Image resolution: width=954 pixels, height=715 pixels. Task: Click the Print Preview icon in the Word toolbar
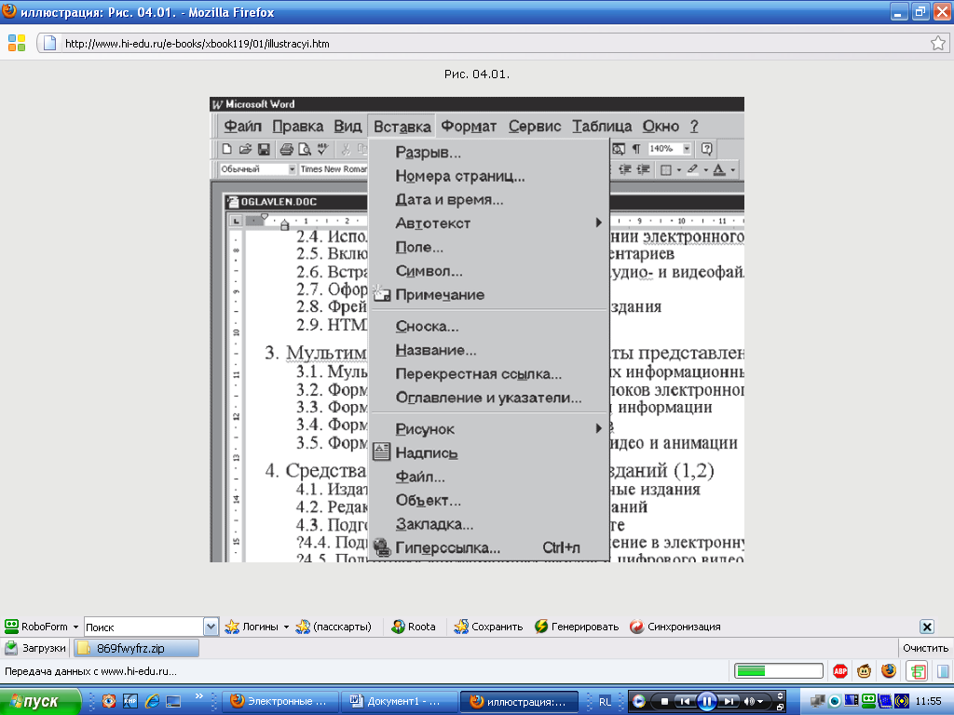tap(305, 149)
